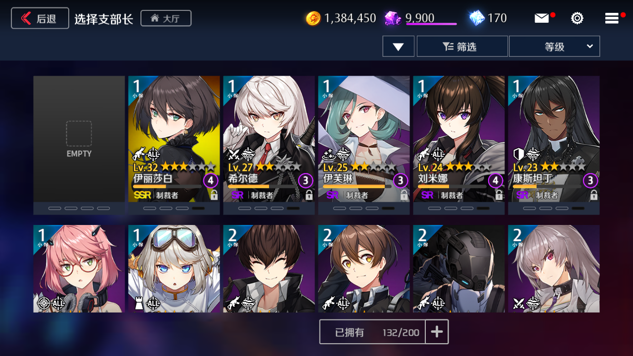Open the hamburger menu icon
The image size is (633, 356).
coord(612,18)
